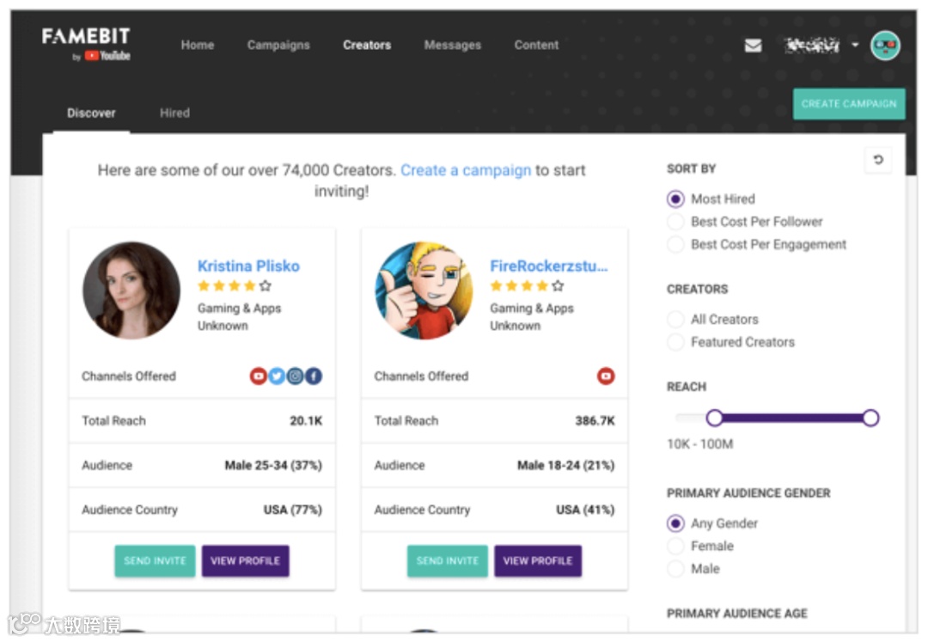This screenshot has height=642, width=928.
Task: Open Kristina Plisko name link
Action: pos(248,266)
